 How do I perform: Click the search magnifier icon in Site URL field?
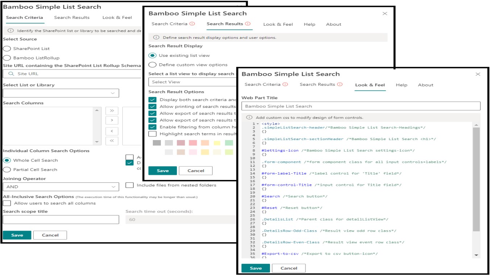tap(11, 74)
